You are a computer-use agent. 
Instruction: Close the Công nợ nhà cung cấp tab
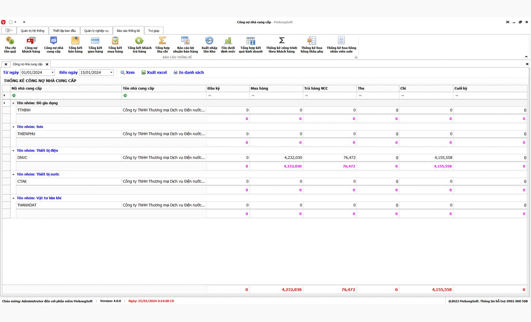[x=47, y=64]
